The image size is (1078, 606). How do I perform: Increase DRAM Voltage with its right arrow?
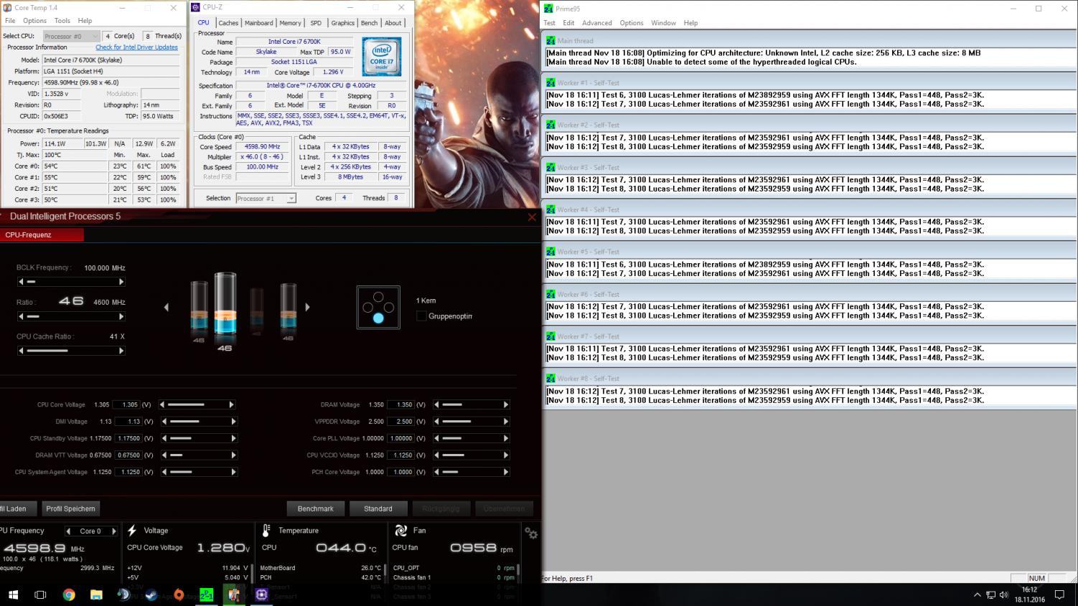[506, 404]
